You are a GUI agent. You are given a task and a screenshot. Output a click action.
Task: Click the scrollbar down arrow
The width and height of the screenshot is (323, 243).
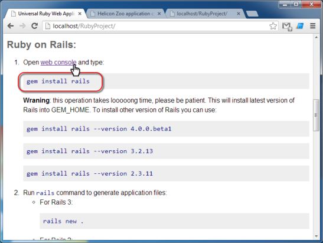316,236
